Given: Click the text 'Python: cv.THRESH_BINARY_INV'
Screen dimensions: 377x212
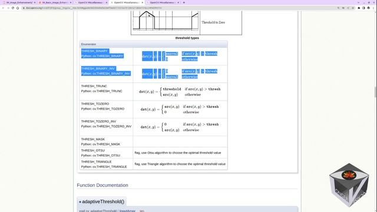Looking at the screenshot, I should click(106, 73).
